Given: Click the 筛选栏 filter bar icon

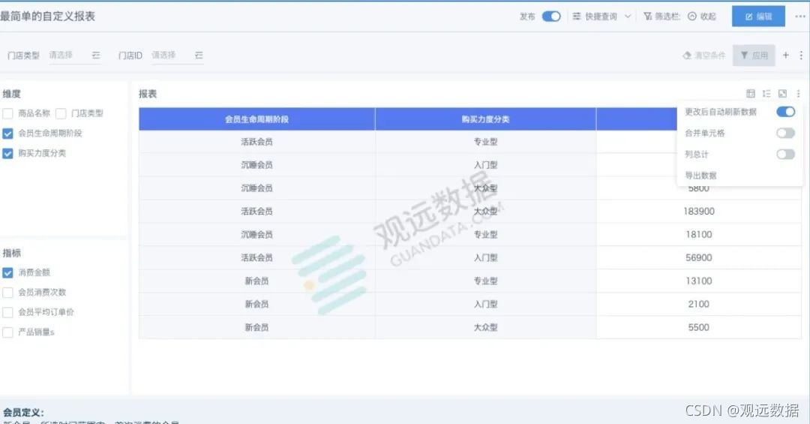Looking at the screenshot, I should 648,17.
